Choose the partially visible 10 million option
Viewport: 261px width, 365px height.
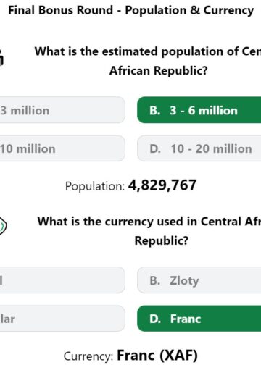coord(62,148)
